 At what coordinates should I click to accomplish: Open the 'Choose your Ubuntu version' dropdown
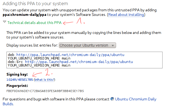(87, 45)
